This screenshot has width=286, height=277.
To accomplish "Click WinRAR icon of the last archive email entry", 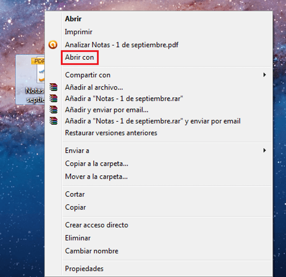I will coord(54,121).
